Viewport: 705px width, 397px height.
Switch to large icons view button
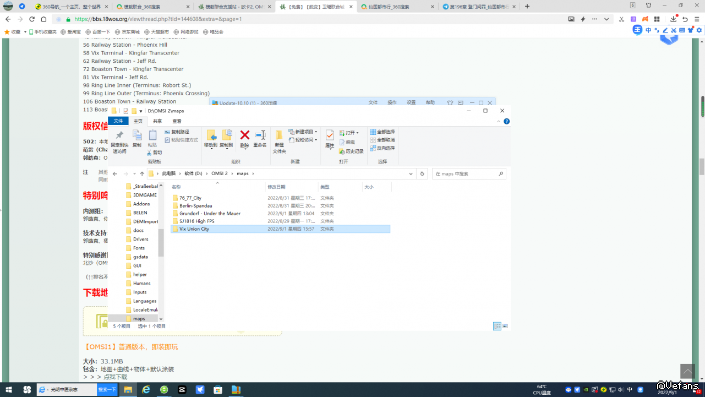(x=505, y=326)
